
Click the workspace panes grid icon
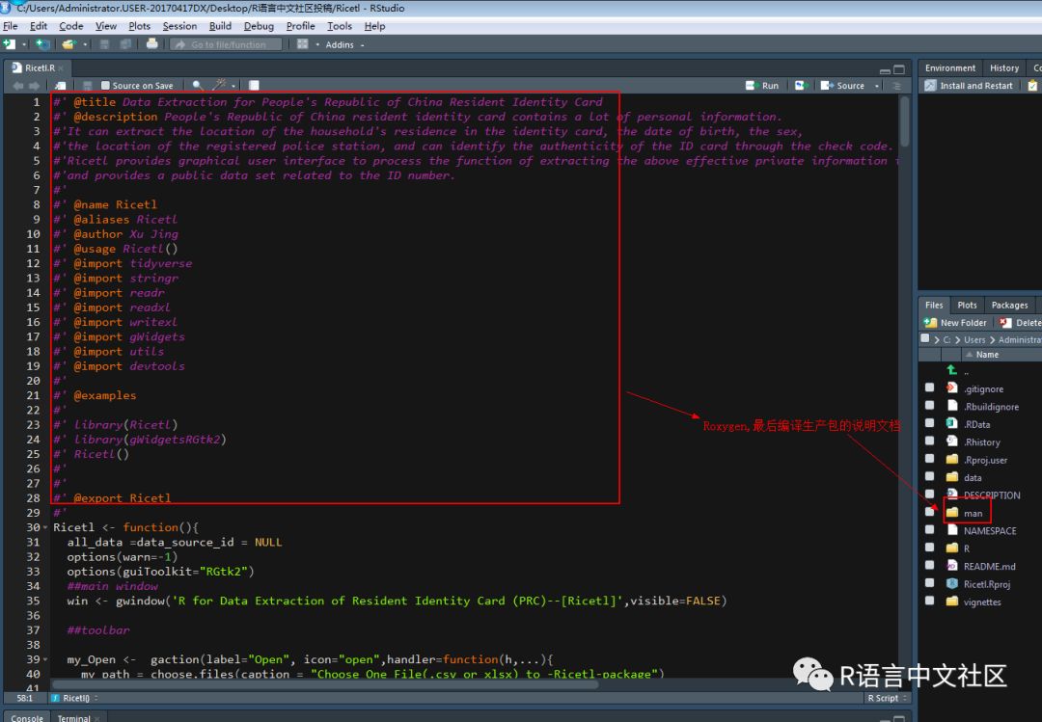point(303,44)
